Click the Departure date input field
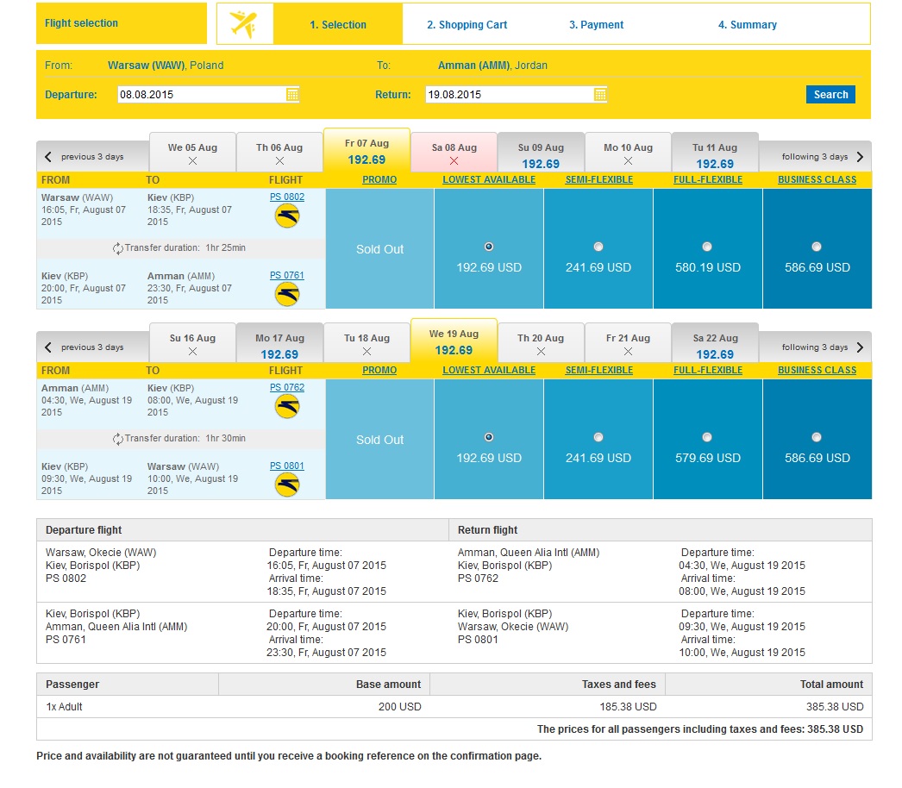This screenshot has height=788, width=902. point(201,94)
